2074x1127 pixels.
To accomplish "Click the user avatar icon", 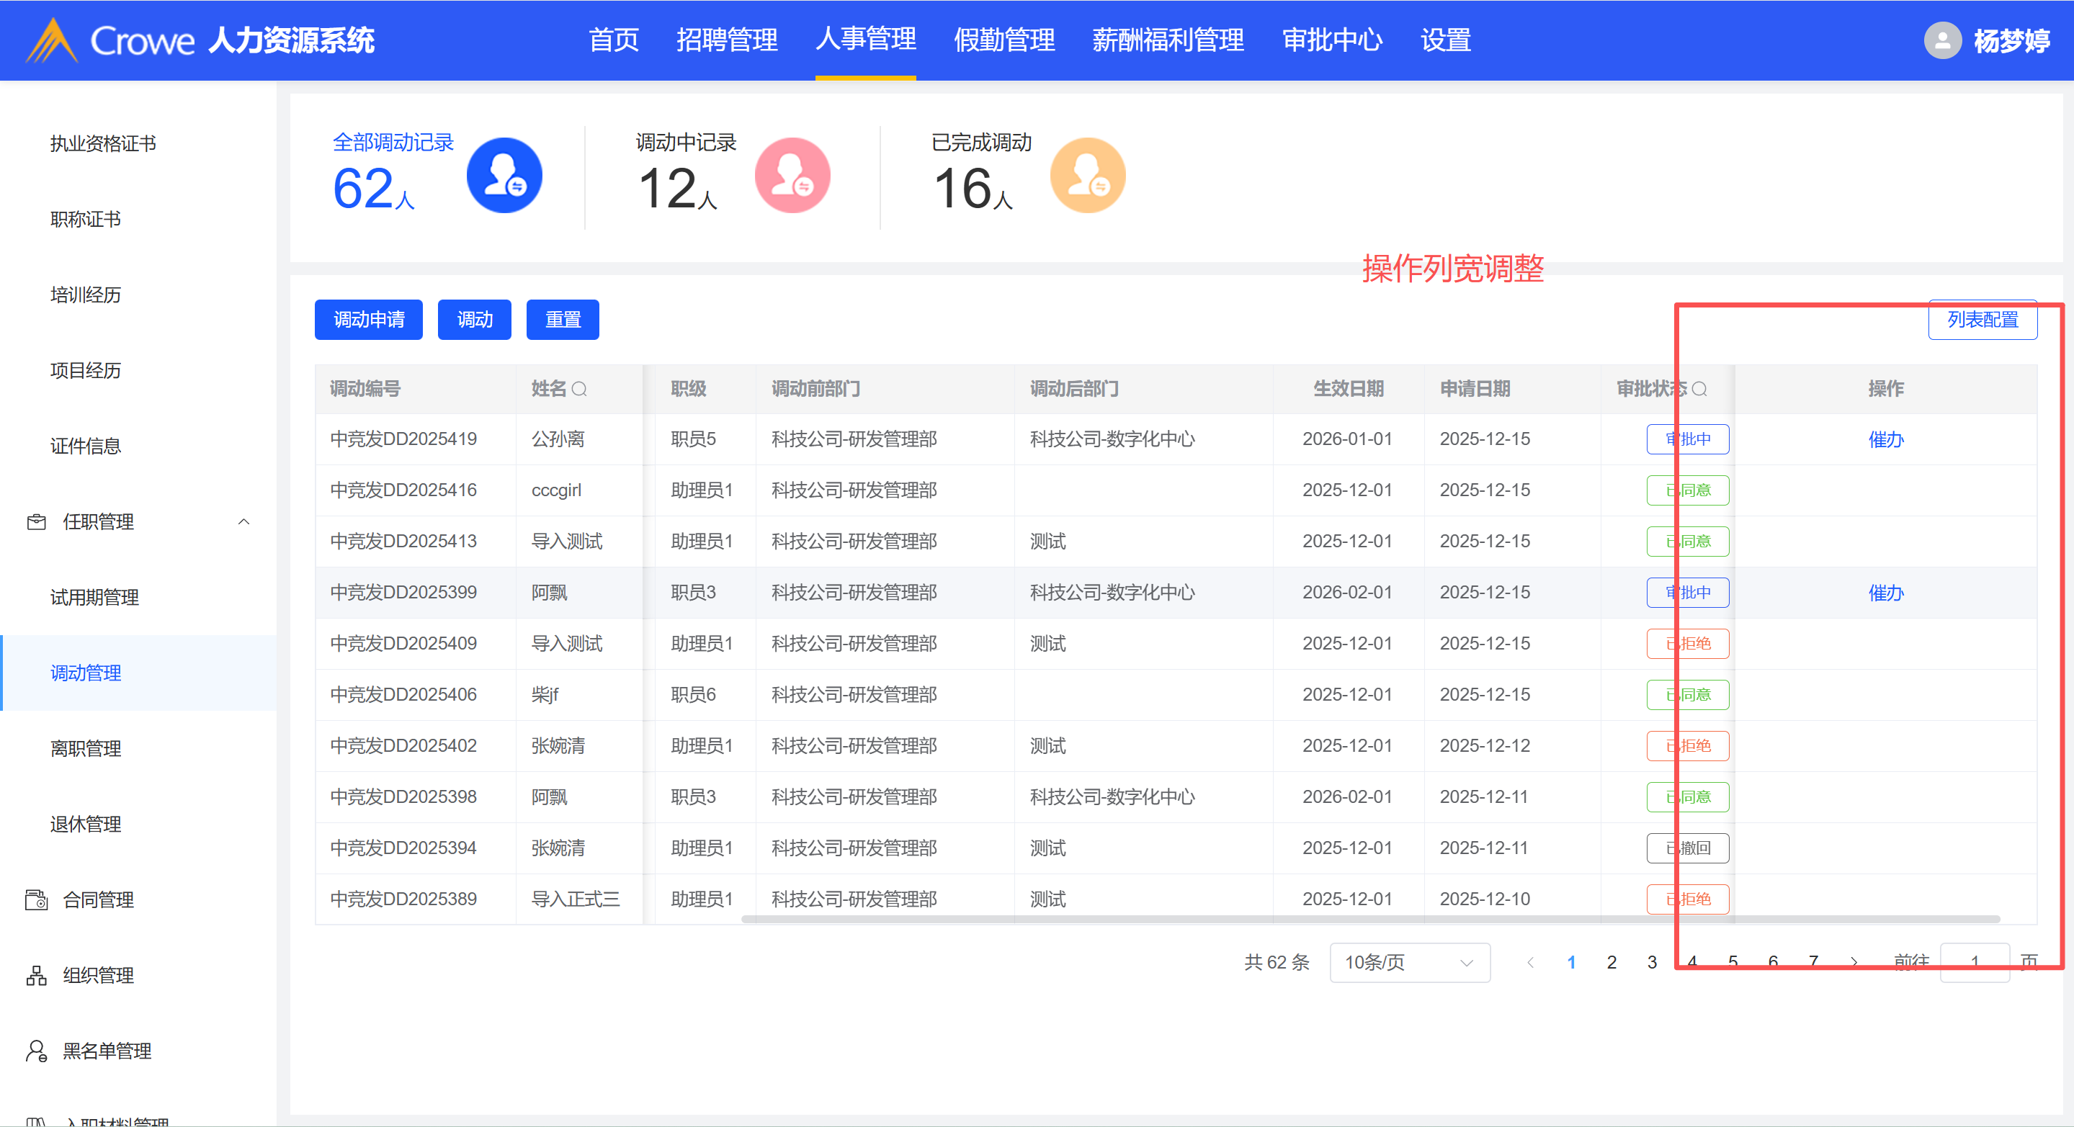I will 1942,40.
